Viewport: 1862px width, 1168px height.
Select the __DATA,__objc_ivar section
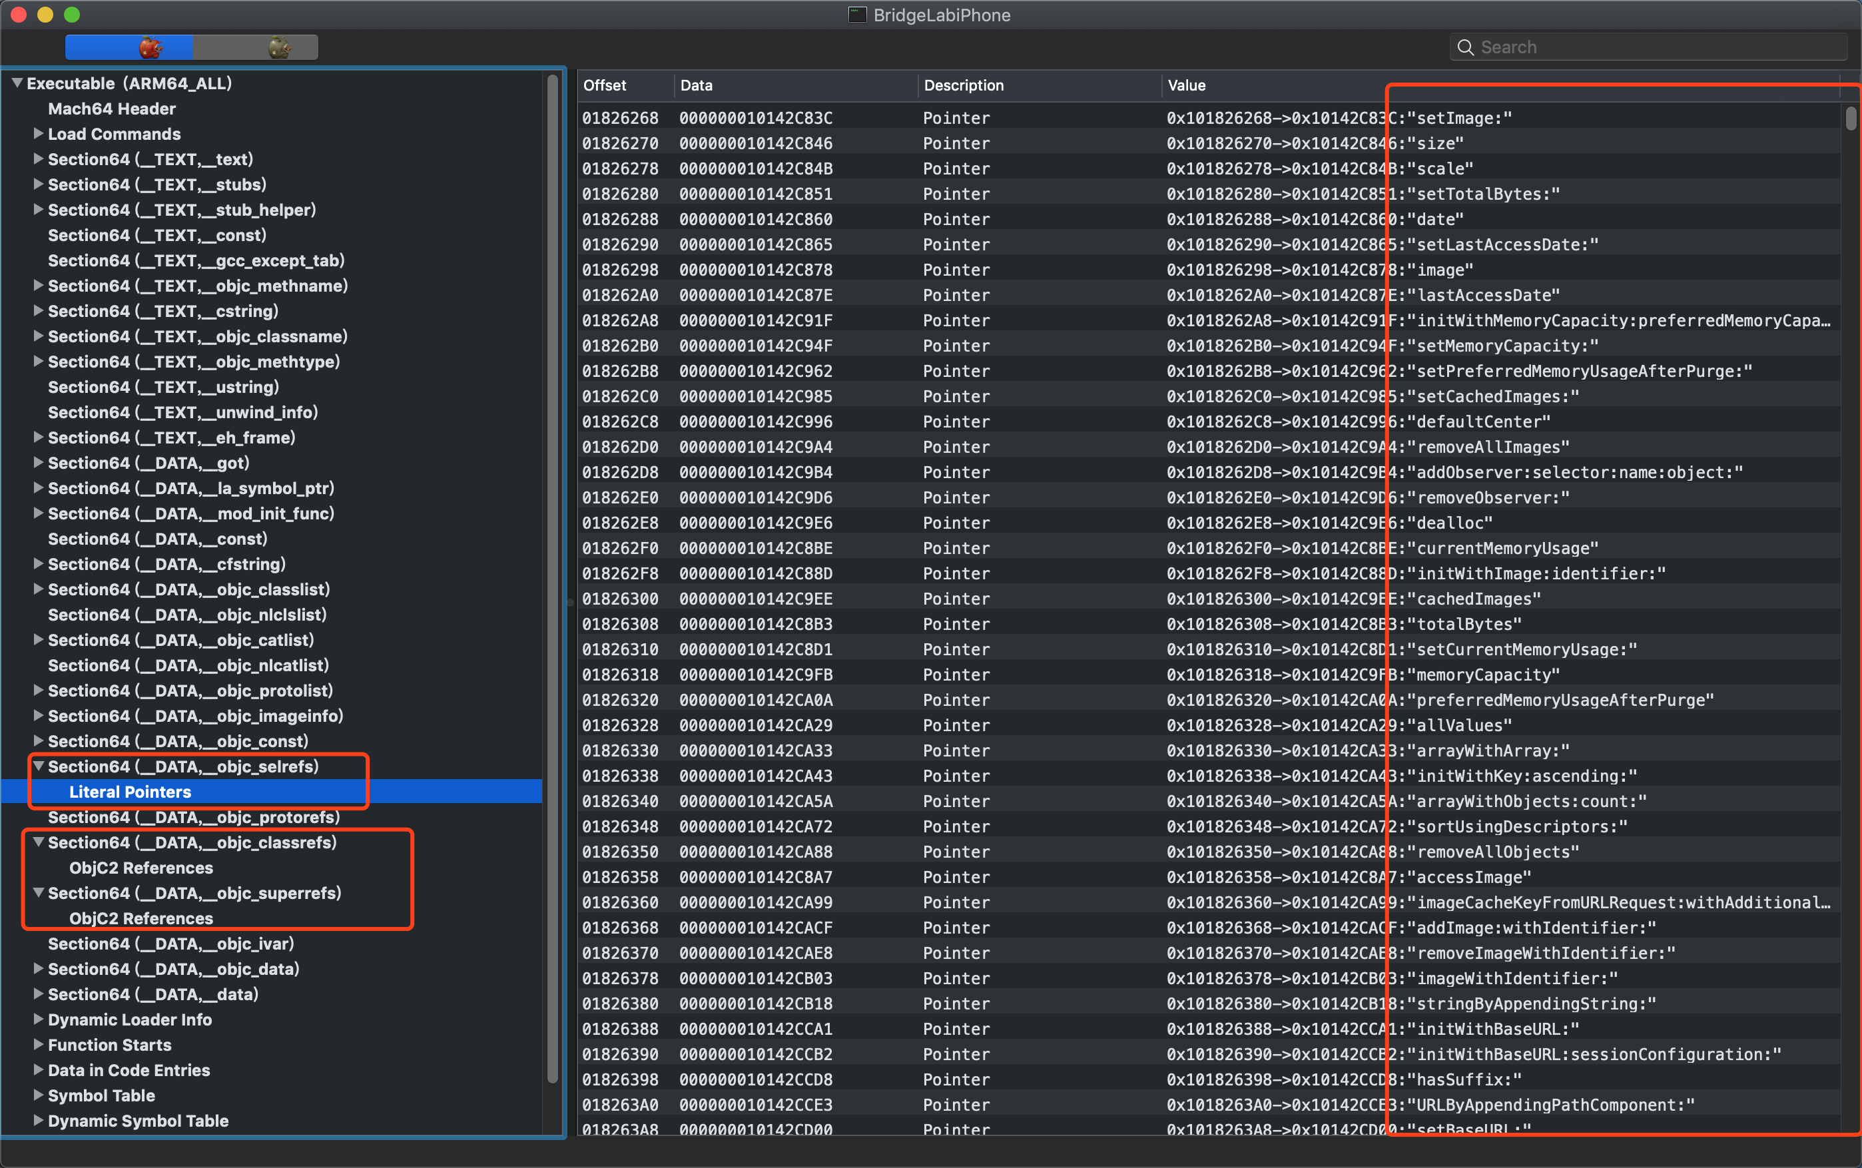pyautogui.click(x=170, y=944)
